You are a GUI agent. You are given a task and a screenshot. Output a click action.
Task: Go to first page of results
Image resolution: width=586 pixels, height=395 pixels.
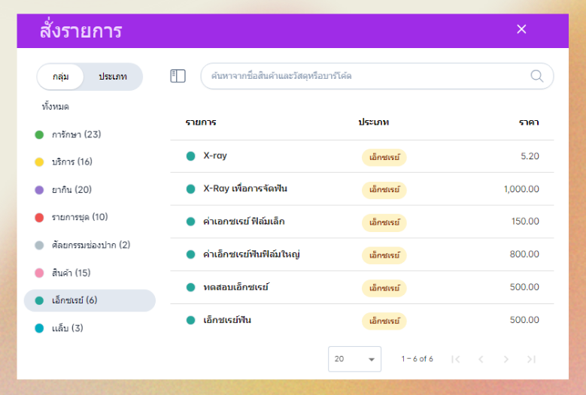point(456,359)
